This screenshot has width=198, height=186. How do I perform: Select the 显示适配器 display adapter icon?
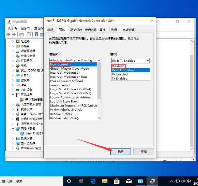point(18,143)
